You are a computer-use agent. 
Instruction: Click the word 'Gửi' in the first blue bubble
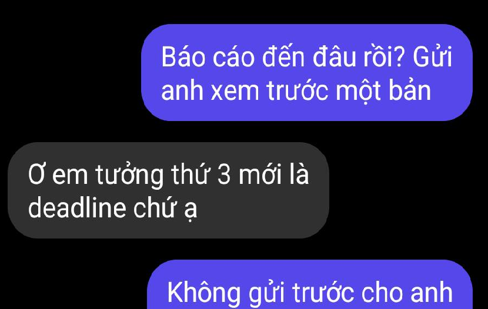pos(432,56)
